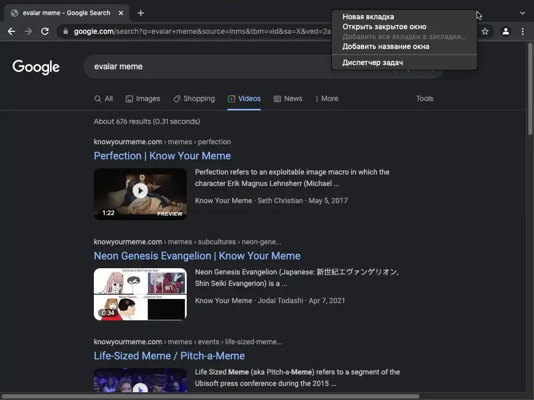Screen dimensions: 534x400
Task: Click the 'Perfection refers to an exploitable' snippet
Action: click(292, 178)
